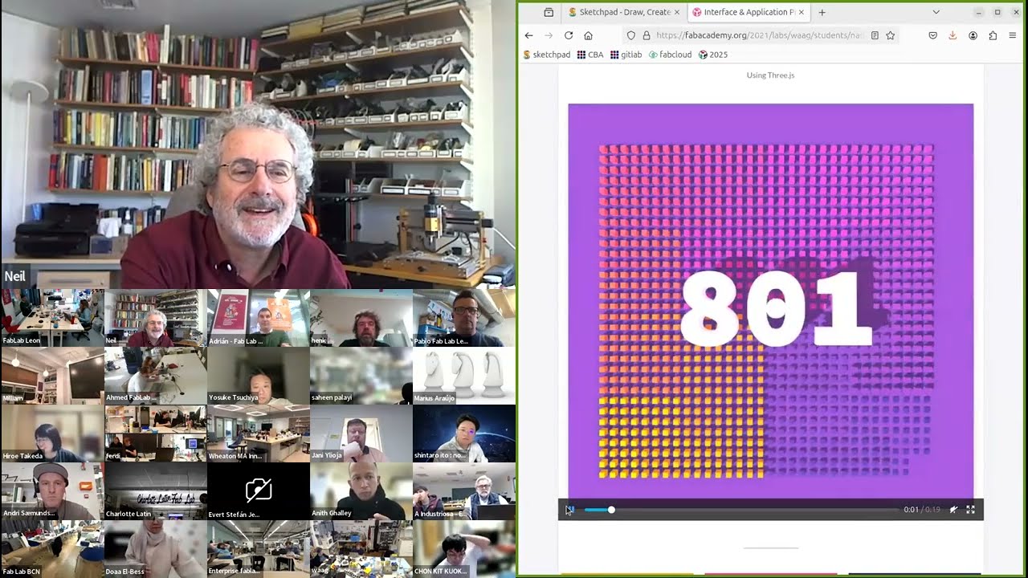Reload the current page
The height and width of the screenshot is (578, 1028).
click(569, 35)
